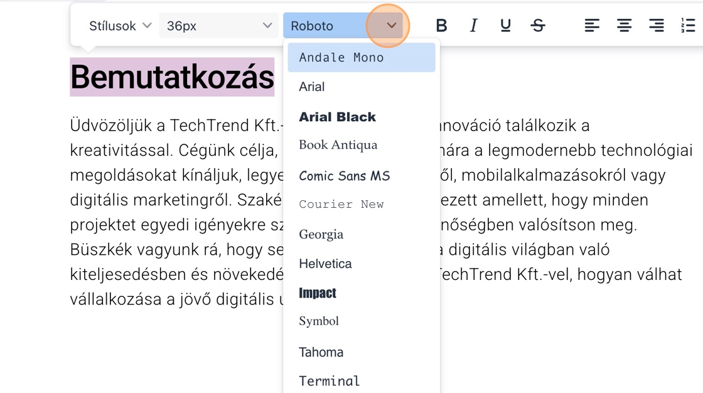Insert a numbered list
703x393 pixels.
(x=688, y=26)
